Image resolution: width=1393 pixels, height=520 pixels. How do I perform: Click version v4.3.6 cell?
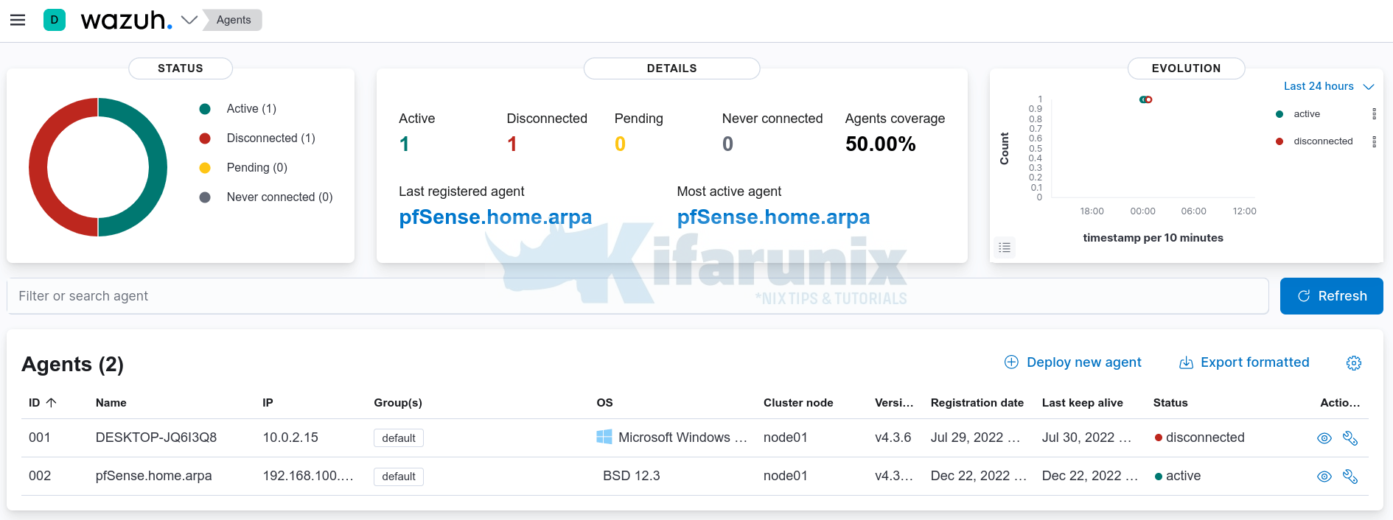(x=893, y=438)
